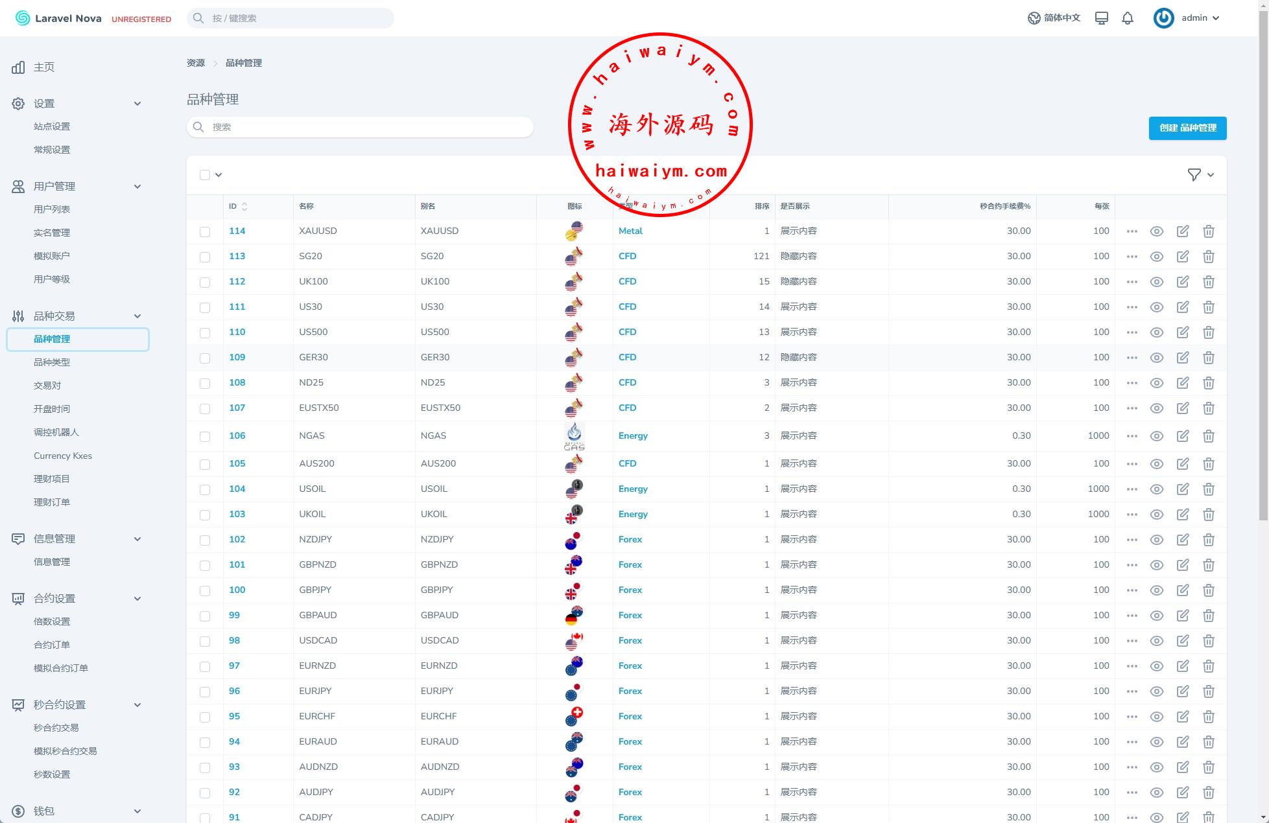Click the monitor theme icon in header
This screenshot has height=823, width=1269.
click(1101, 18)
